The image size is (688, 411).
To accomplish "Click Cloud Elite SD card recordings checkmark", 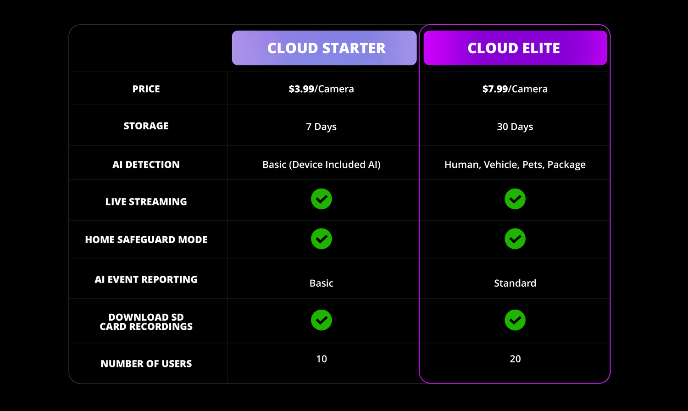I will (x=515, y=320).
